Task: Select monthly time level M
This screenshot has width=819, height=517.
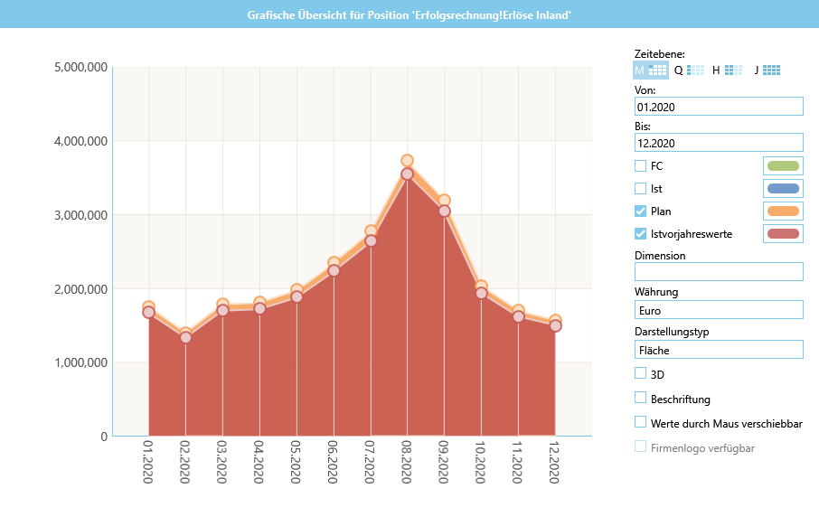Action: [650, 70]
